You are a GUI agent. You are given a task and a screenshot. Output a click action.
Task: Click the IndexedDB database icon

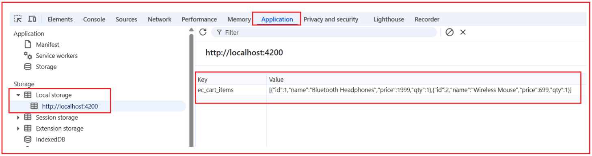tap(28, 139)
